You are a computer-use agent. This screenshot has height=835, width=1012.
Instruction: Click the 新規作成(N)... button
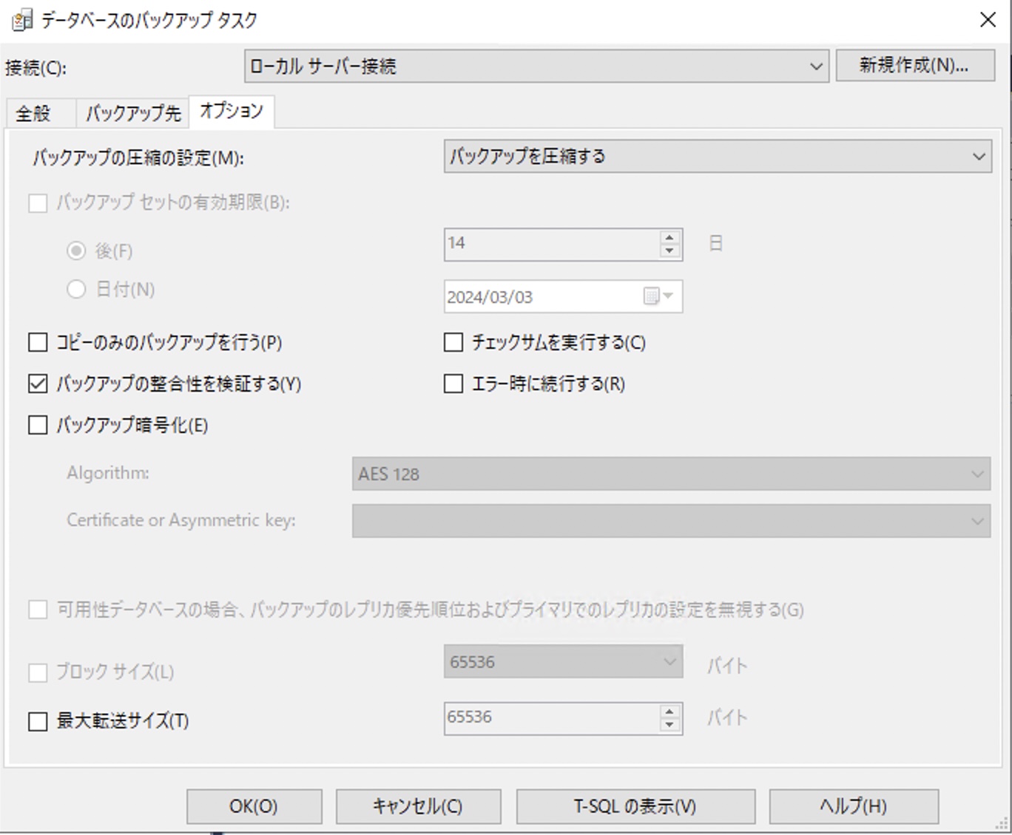coord(915,65)
